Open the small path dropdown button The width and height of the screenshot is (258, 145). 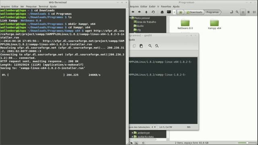[x=174, y=12]
